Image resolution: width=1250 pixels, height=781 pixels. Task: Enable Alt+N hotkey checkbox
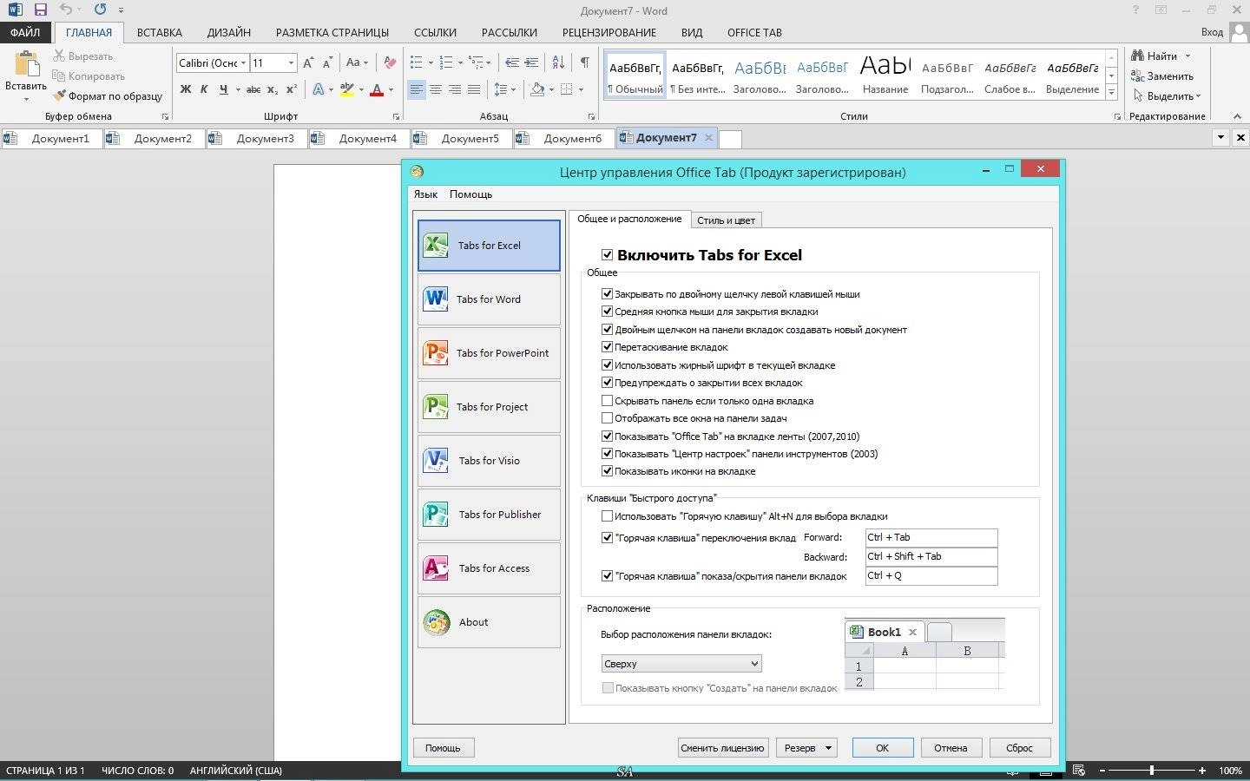pos(607,516)
